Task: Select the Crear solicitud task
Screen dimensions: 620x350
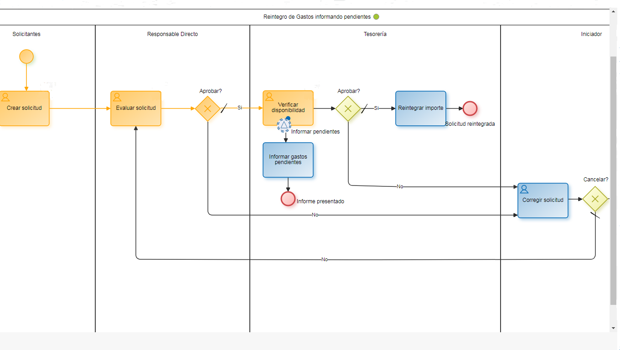Action: point(24,108)
